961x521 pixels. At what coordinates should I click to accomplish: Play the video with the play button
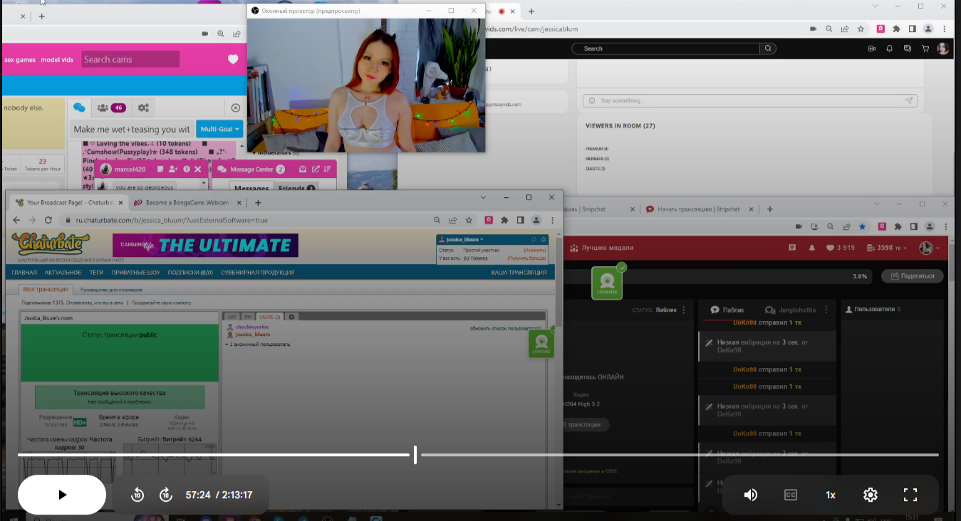point(62,495)
